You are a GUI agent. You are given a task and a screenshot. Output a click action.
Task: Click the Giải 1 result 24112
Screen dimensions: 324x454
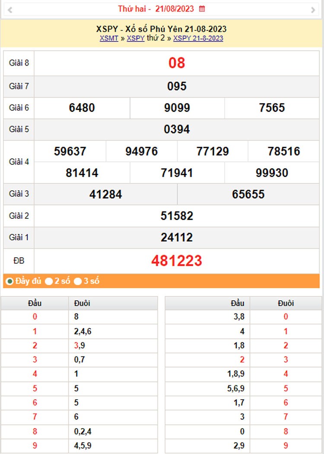(177, 237)
